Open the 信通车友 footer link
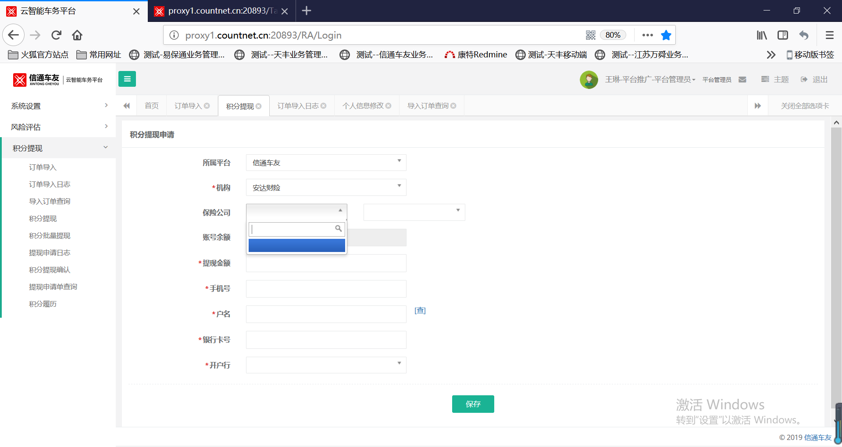Image resolution: width=842 pixels, height=447 pixels. [x=817, y=437]
